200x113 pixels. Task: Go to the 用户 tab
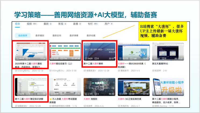[107, 24]
